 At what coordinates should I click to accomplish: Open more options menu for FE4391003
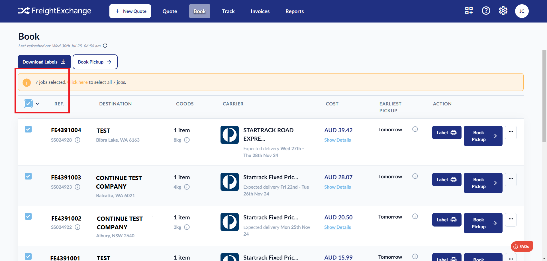pos(511,180)
